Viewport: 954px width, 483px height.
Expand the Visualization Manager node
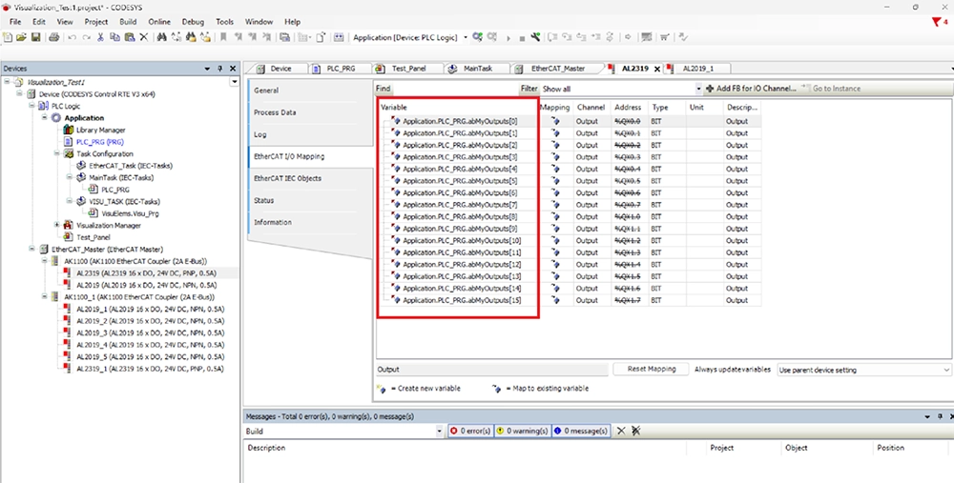click(x=56, y=225)
